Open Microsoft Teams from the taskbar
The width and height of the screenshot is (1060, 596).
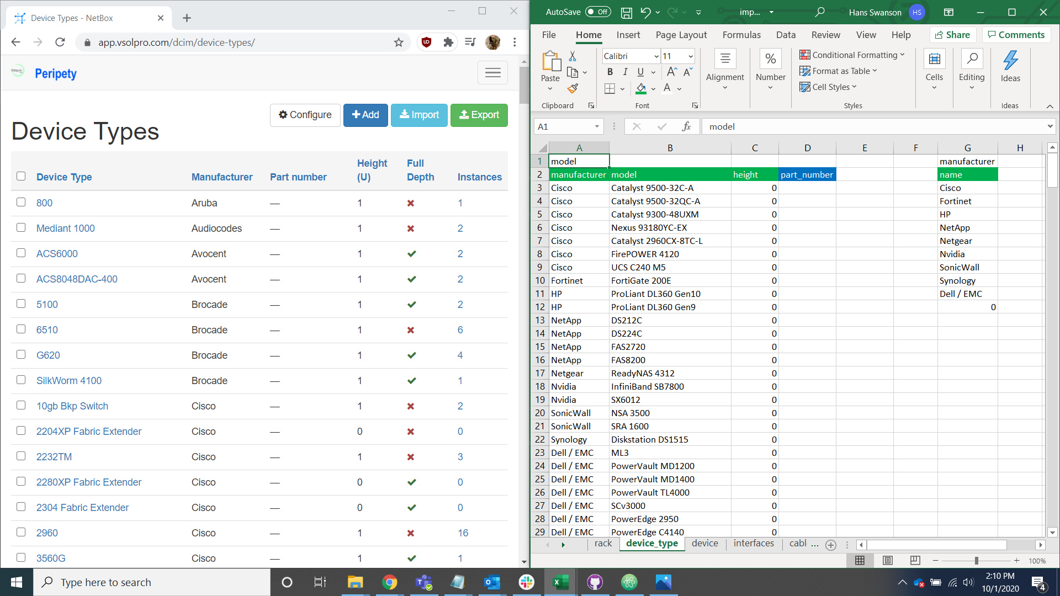pos(424,582)
